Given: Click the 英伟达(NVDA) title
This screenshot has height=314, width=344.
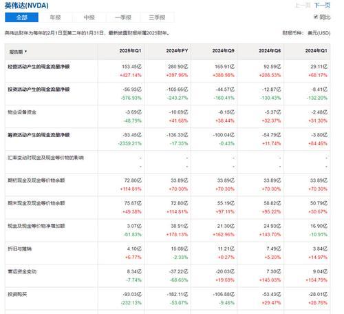Looking at the screenshot, I should coord(27,6).
